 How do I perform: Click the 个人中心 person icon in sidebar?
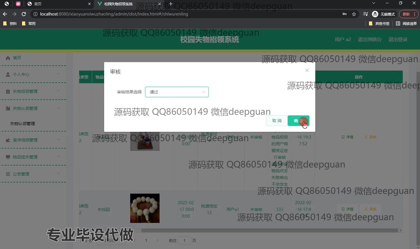coord(7,74)
